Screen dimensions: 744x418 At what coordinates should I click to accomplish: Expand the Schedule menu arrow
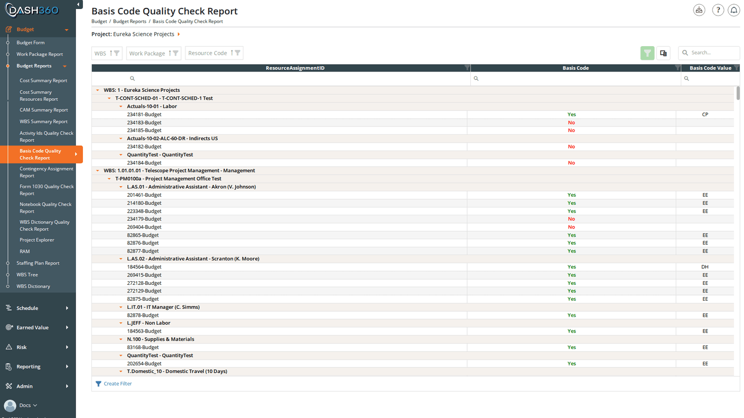pyautogui.click(x=67, y=308)
